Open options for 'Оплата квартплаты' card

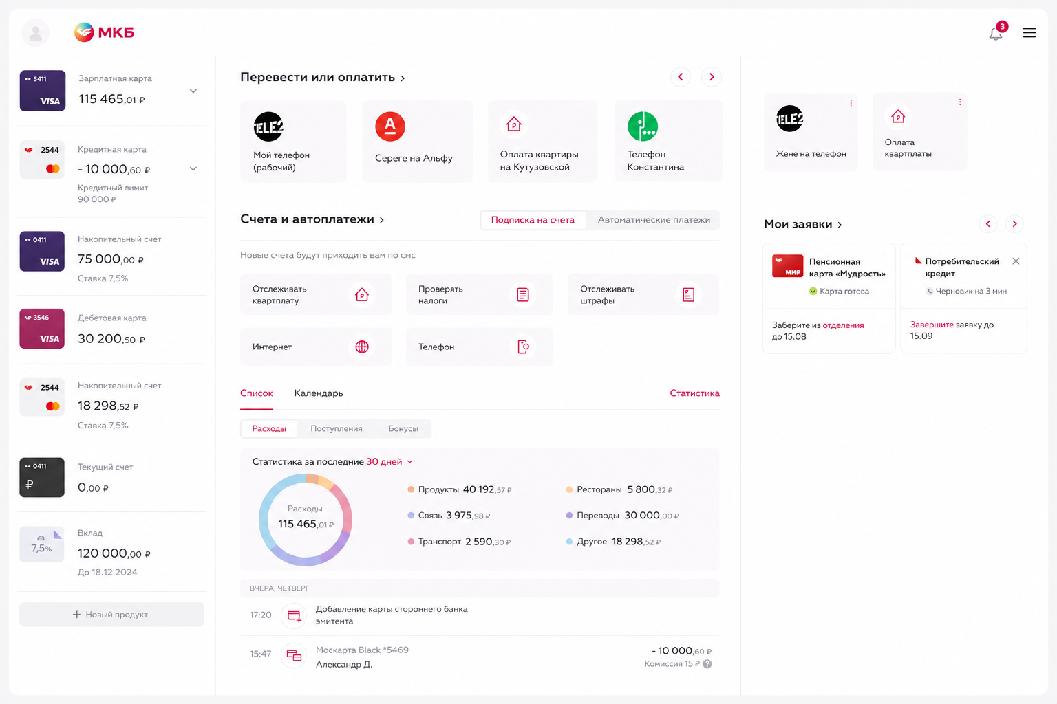(x=960, y=102)
